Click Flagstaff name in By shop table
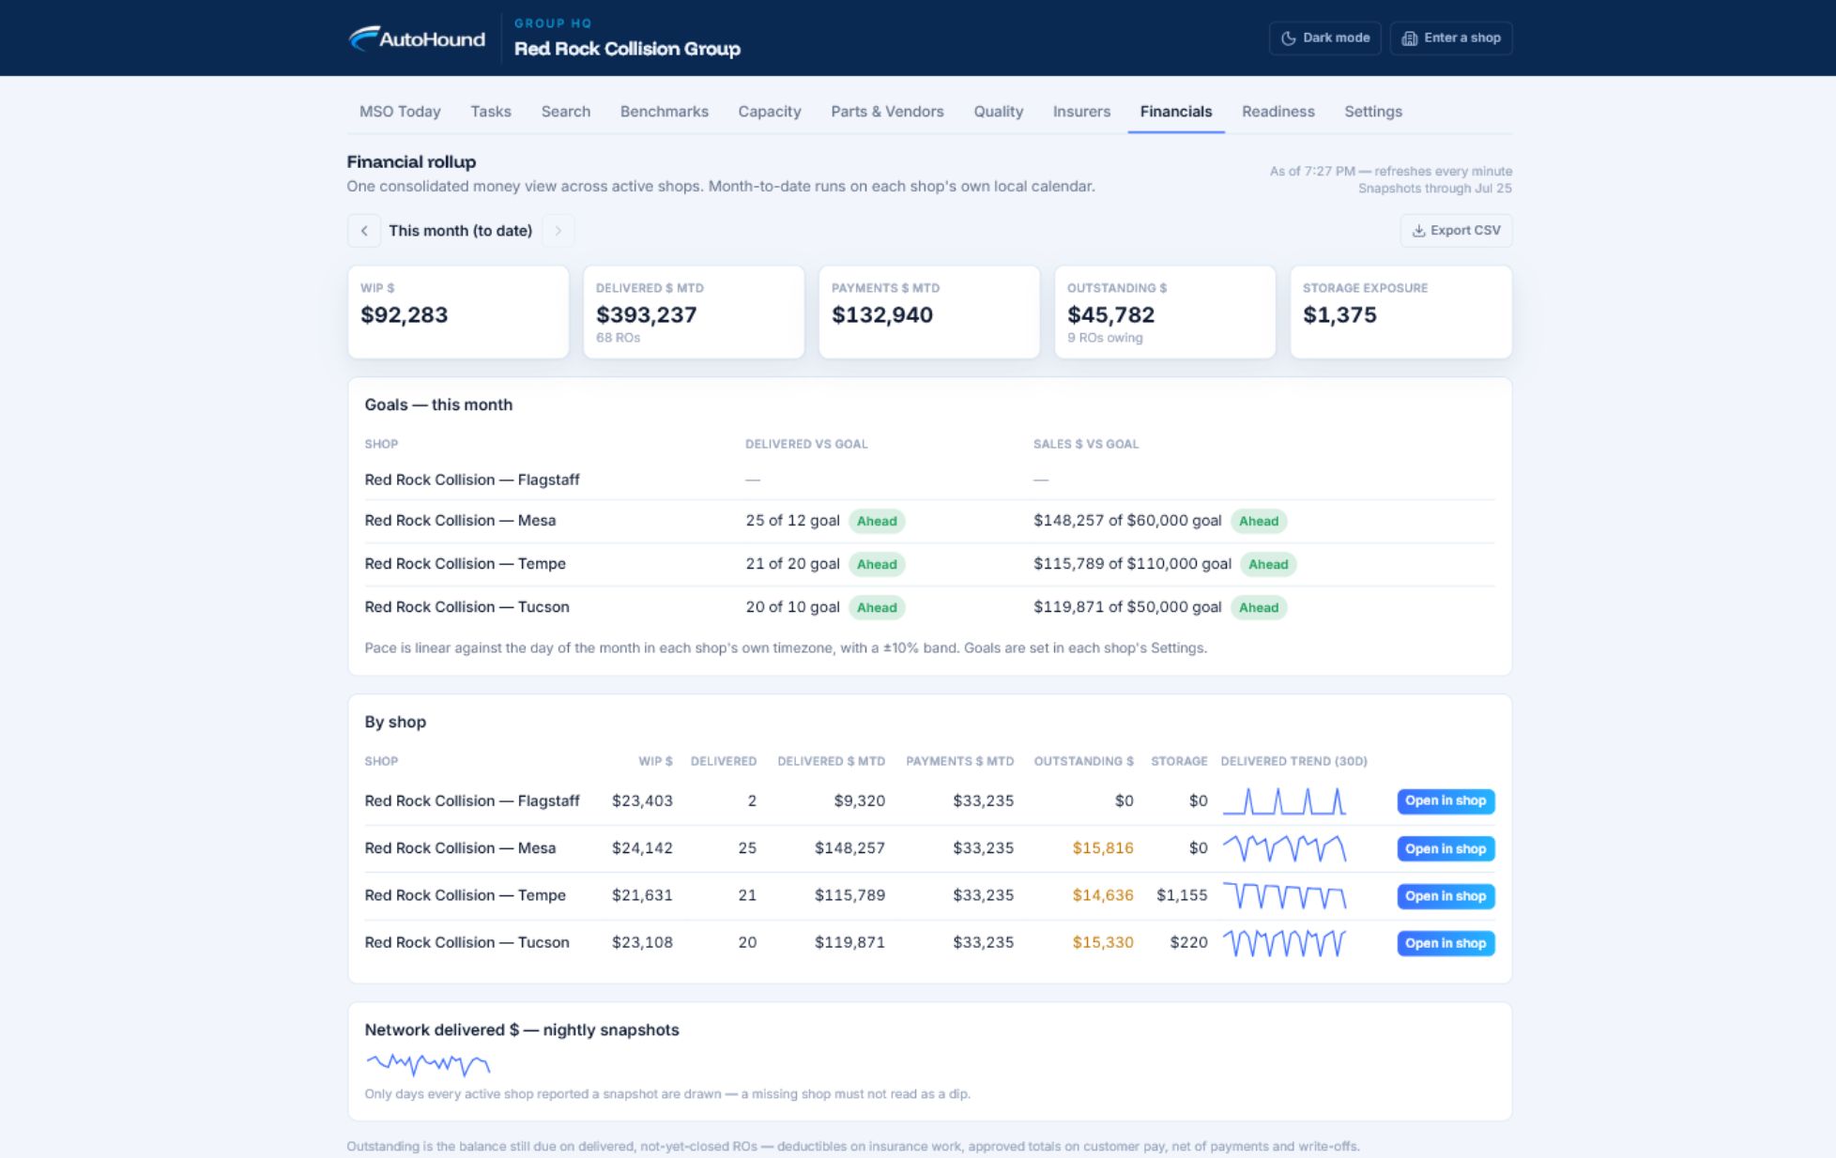 pyautogui.click(x=472, y=801)
